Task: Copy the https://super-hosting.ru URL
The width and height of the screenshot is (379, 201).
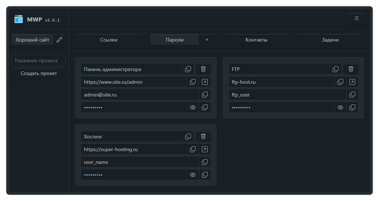Action: pyautogui.click(x=193, y=149)
